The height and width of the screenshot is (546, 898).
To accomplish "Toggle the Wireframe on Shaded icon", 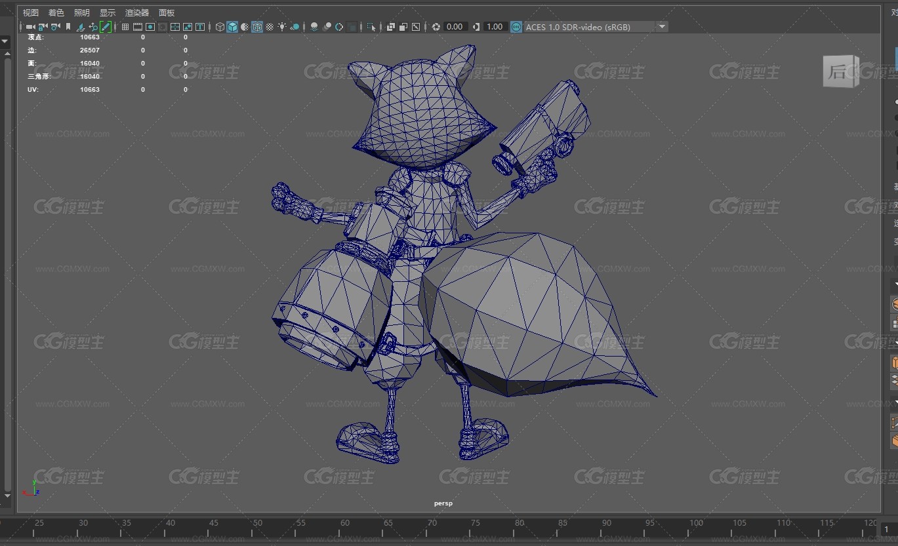I will coord(257,27).
